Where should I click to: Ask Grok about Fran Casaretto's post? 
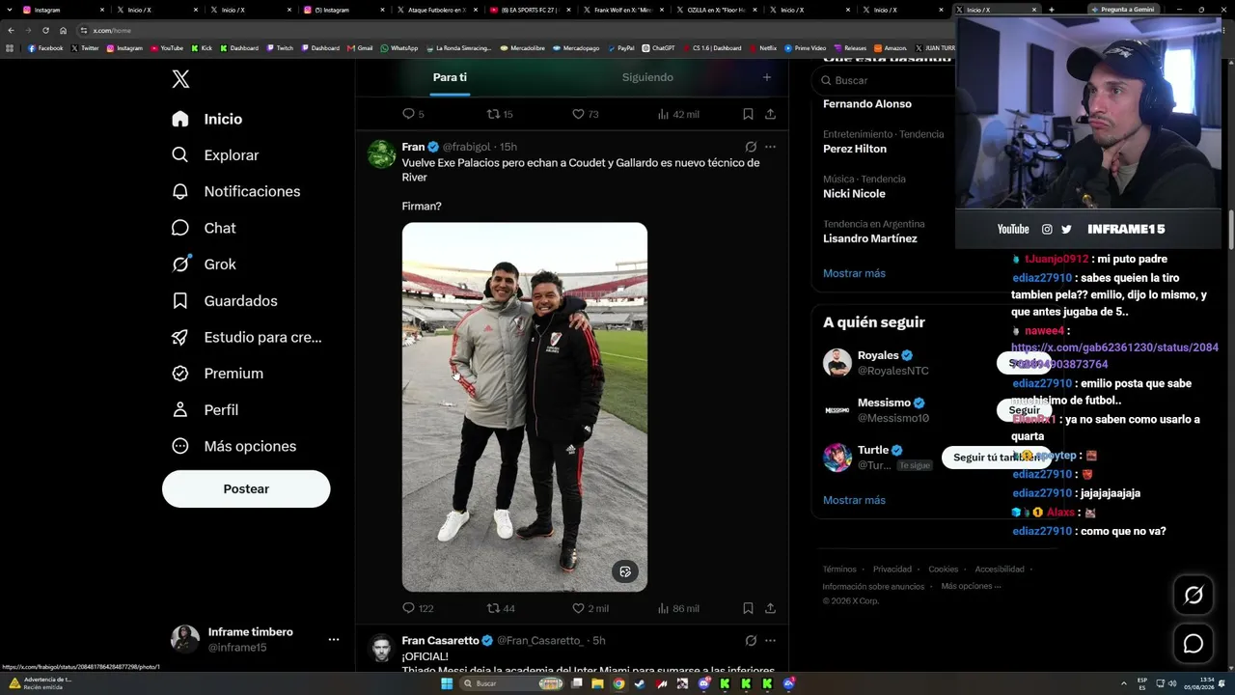click(751, 640)
